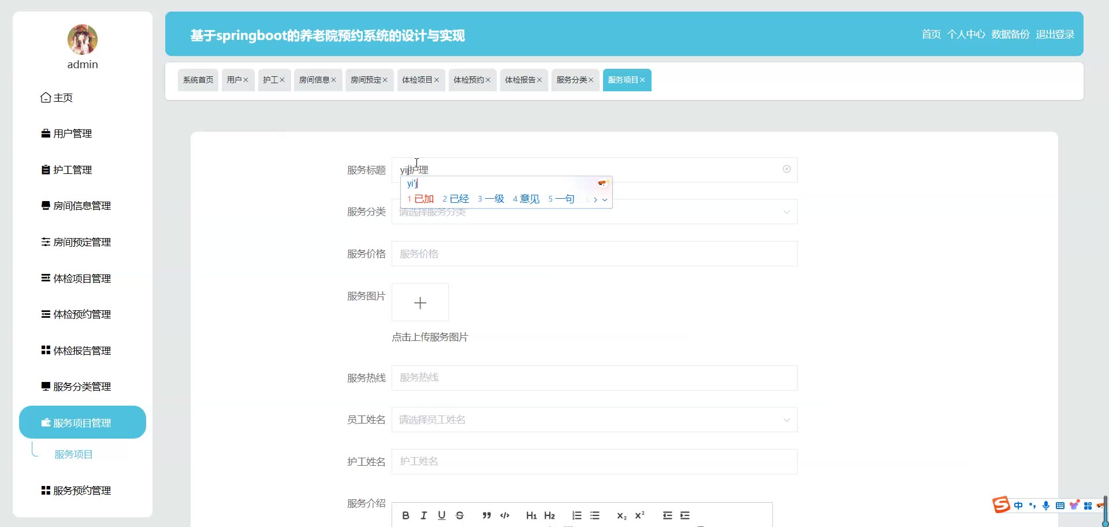Insert a blockquote with the quote icon
Image resolution: width=1109 pixels, height=527 pixels.
click(x=487, y=515)
